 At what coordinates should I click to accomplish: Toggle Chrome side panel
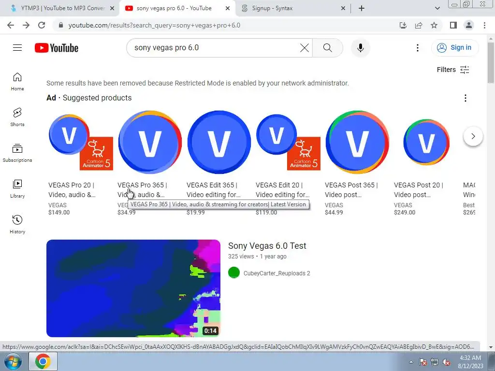point(453,25)
